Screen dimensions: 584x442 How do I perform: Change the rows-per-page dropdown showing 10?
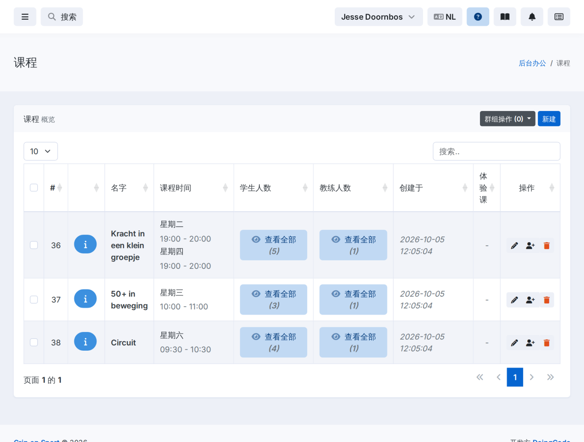(41, 151)
